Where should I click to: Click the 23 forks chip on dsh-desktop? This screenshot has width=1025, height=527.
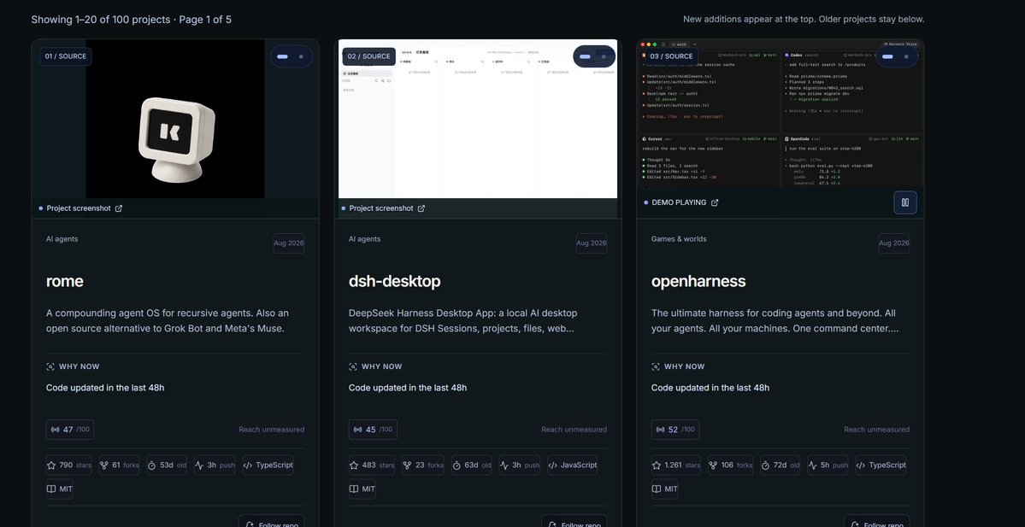(x=423, y=465)
